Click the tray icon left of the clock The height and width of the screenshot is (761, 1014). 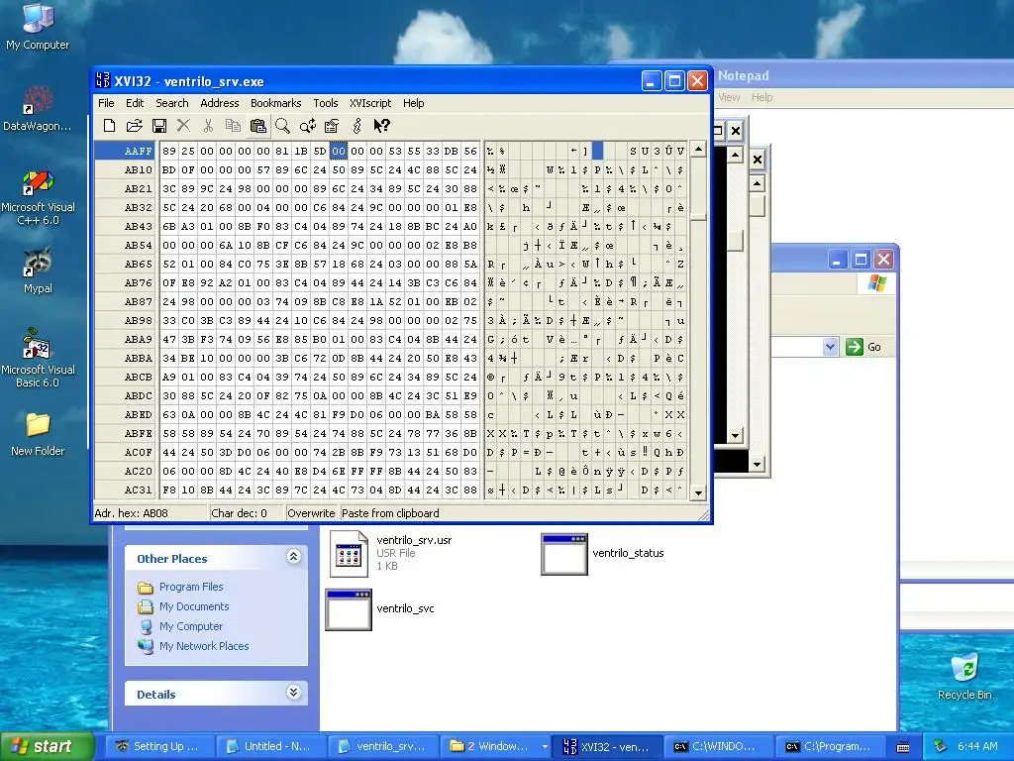click(941, 746)
